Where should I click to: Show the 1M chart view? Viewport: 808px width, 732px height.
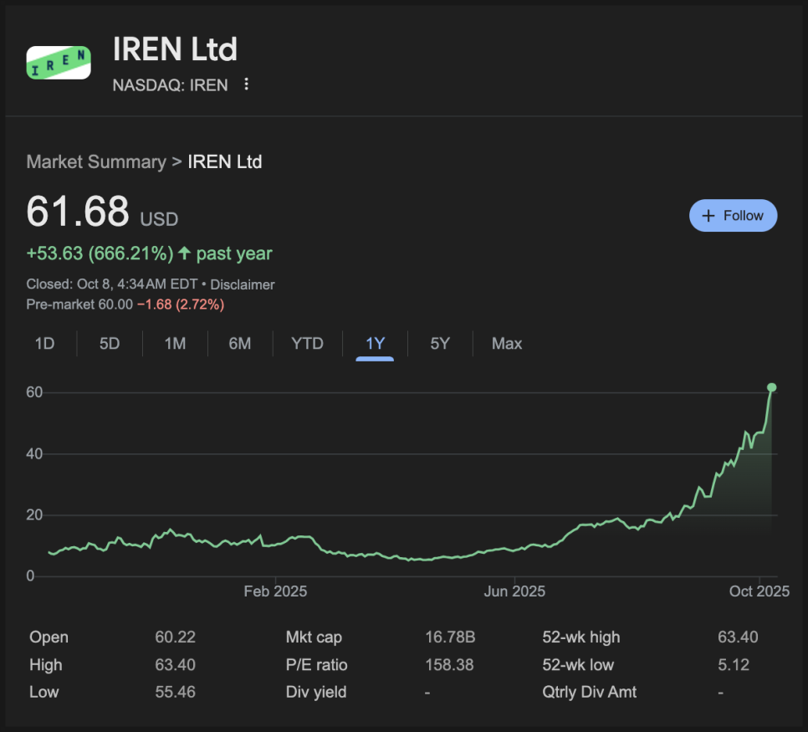tap(175, 344)
